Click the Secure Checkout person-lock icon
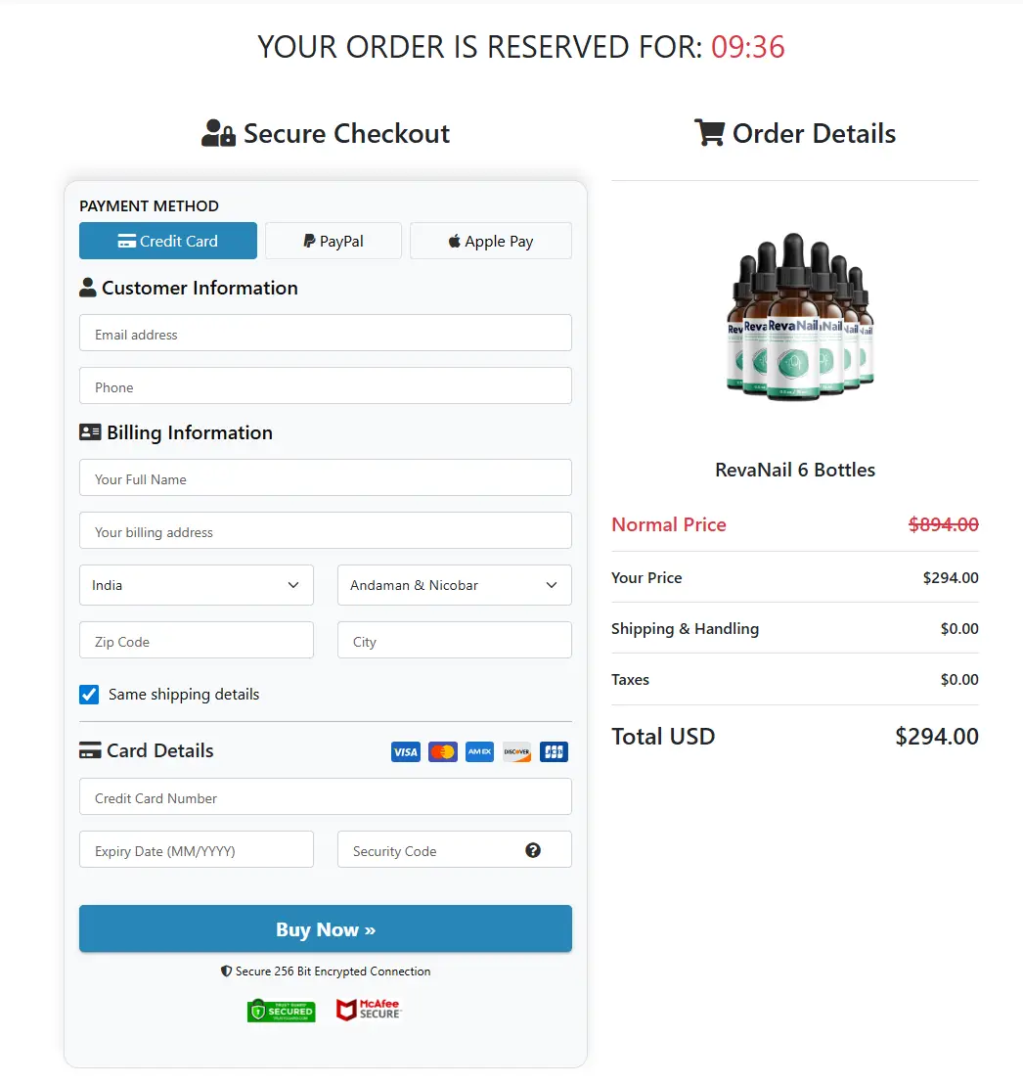The height and width of the screenshot is (1084, 1023). point(217,132)
